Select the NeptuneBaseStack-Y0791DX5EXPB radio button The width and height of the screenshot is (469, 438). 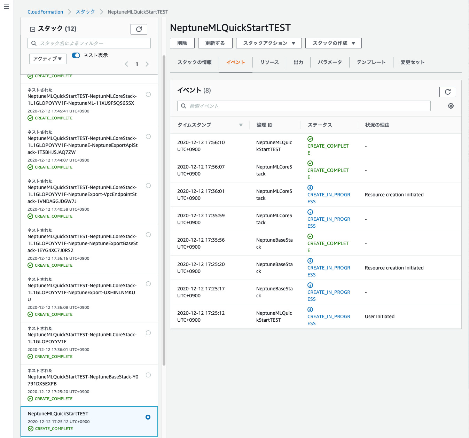click(148, 375)
